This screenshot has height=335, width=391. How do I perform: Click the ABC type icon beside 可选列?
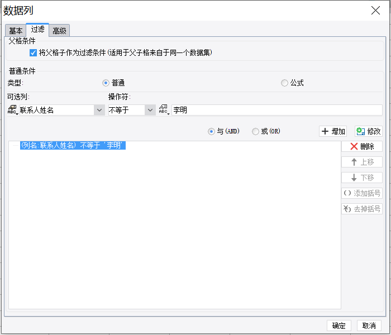tap(13, 109)
